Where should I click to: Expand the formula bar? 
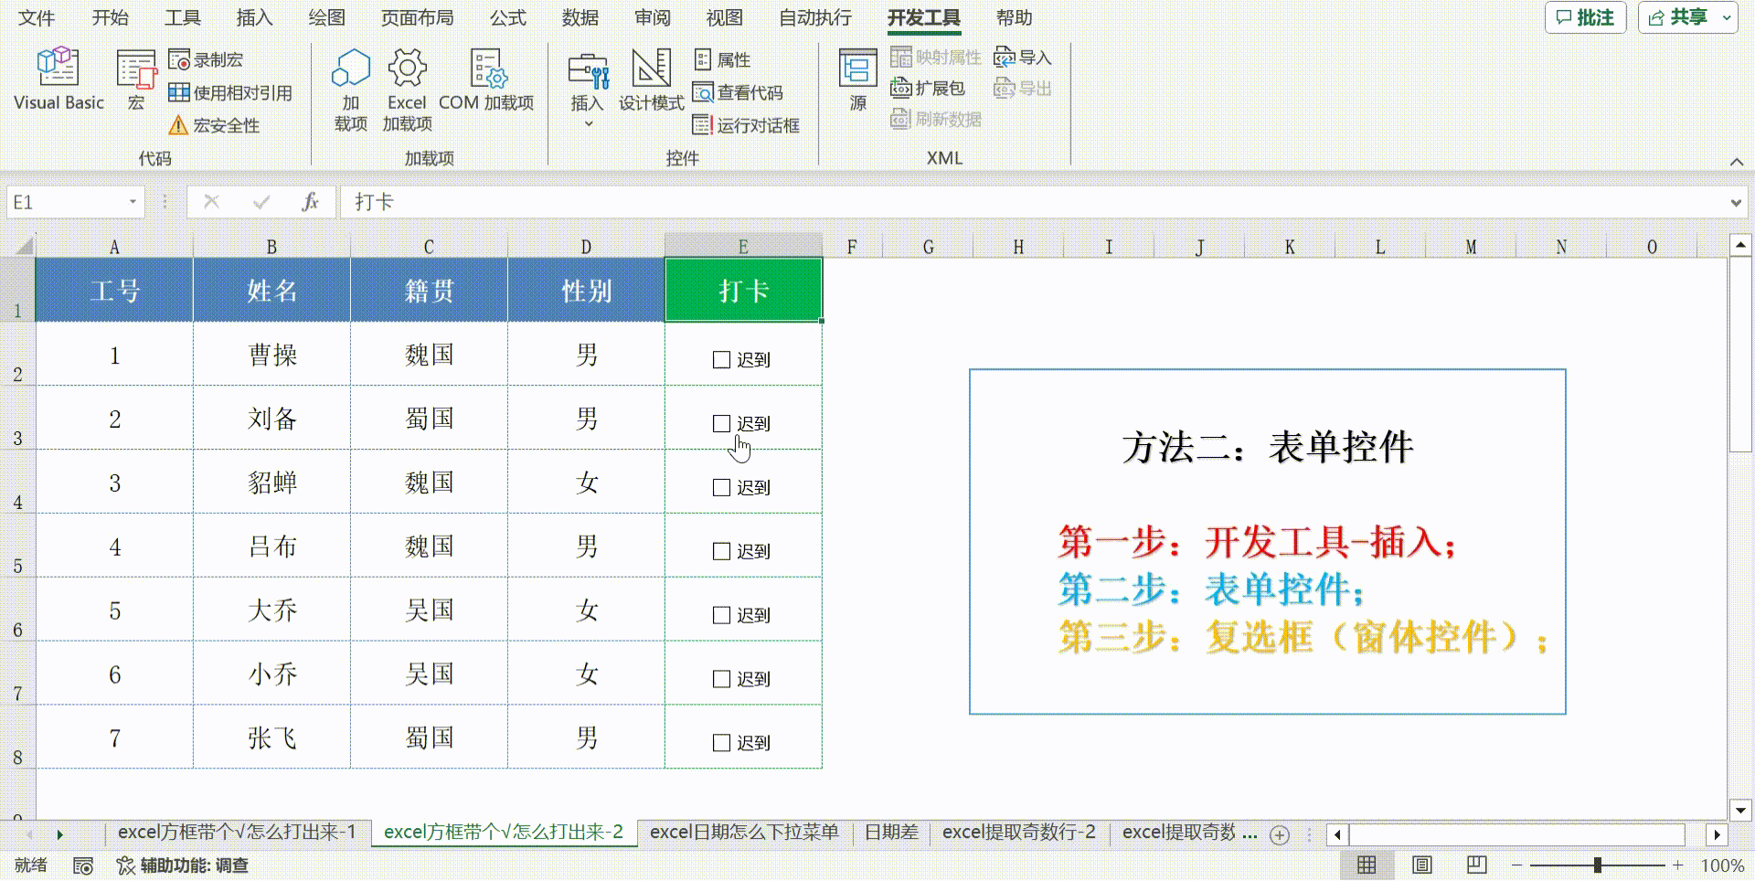pos(1736,203)
